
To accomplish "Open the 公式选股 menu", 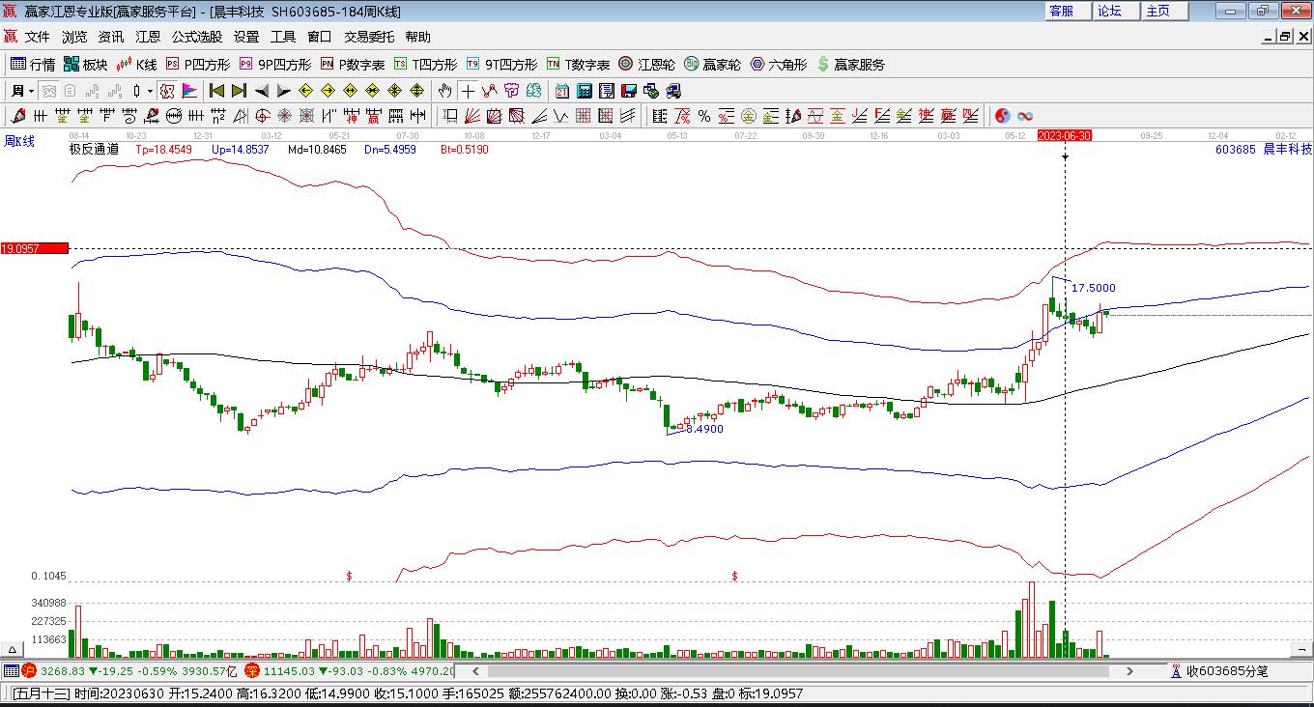I will 196,37.
